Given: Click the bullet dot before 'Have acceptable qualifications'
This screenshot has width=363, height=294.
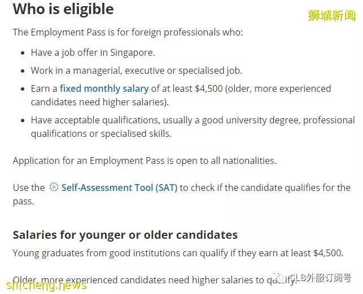Looking at the screenshot, I should pyautogui.click(x=23, y=121).
